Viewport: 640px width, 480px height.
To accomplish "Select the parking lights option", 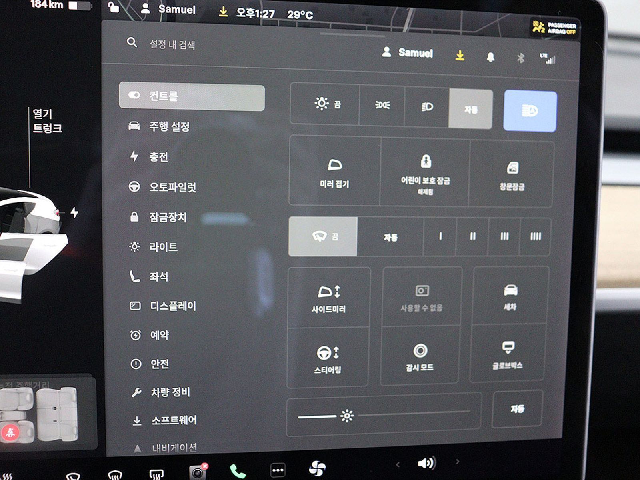I will tap(382, 106).
